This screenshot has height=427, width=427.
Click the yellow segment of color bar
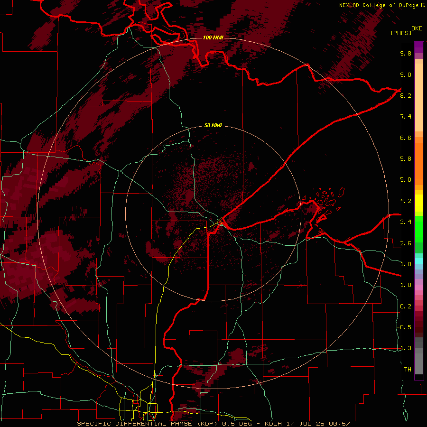(419, 203)
